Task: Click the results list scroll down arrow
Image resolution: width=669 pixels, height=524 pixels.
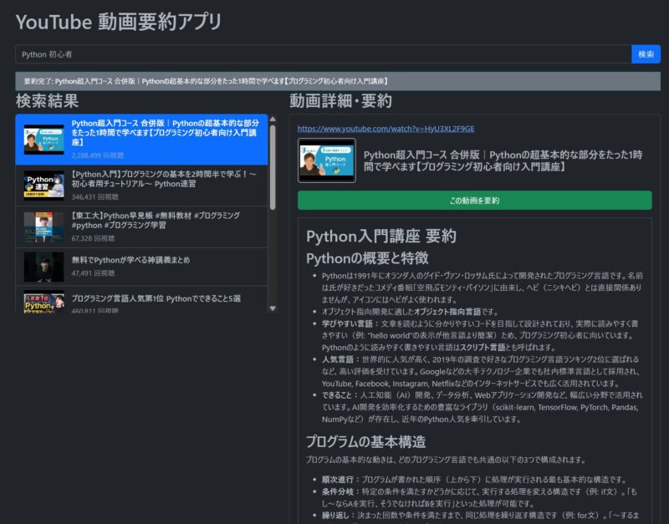Action: (x=273, y=308)
